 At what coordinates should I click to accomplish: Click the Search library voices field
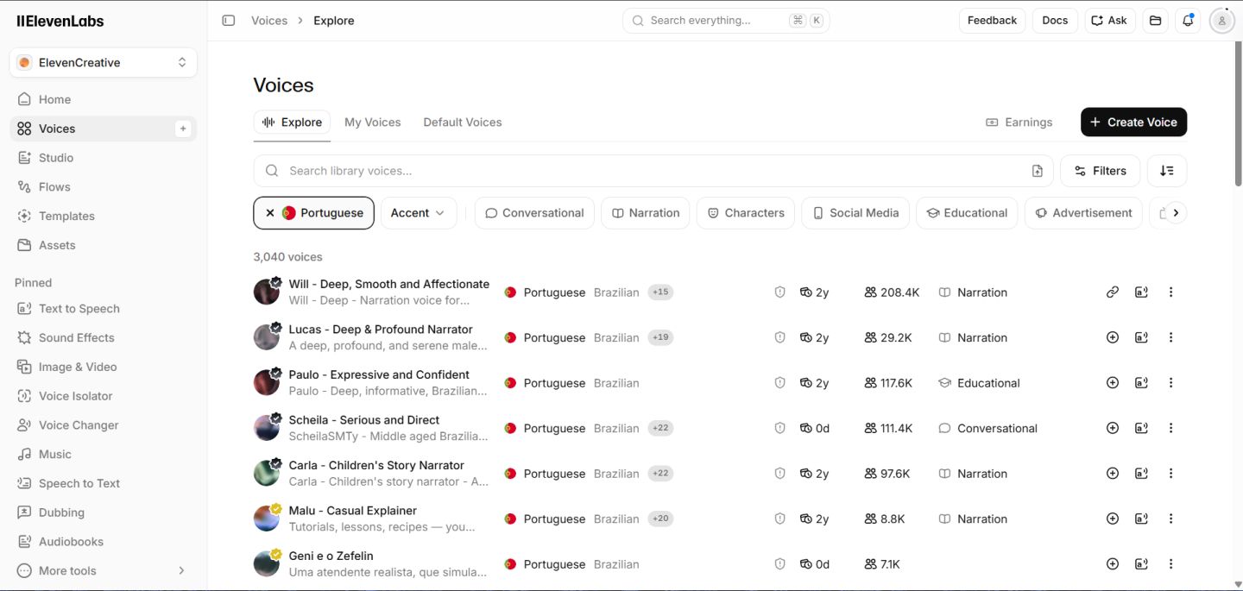tap(653, 171)
